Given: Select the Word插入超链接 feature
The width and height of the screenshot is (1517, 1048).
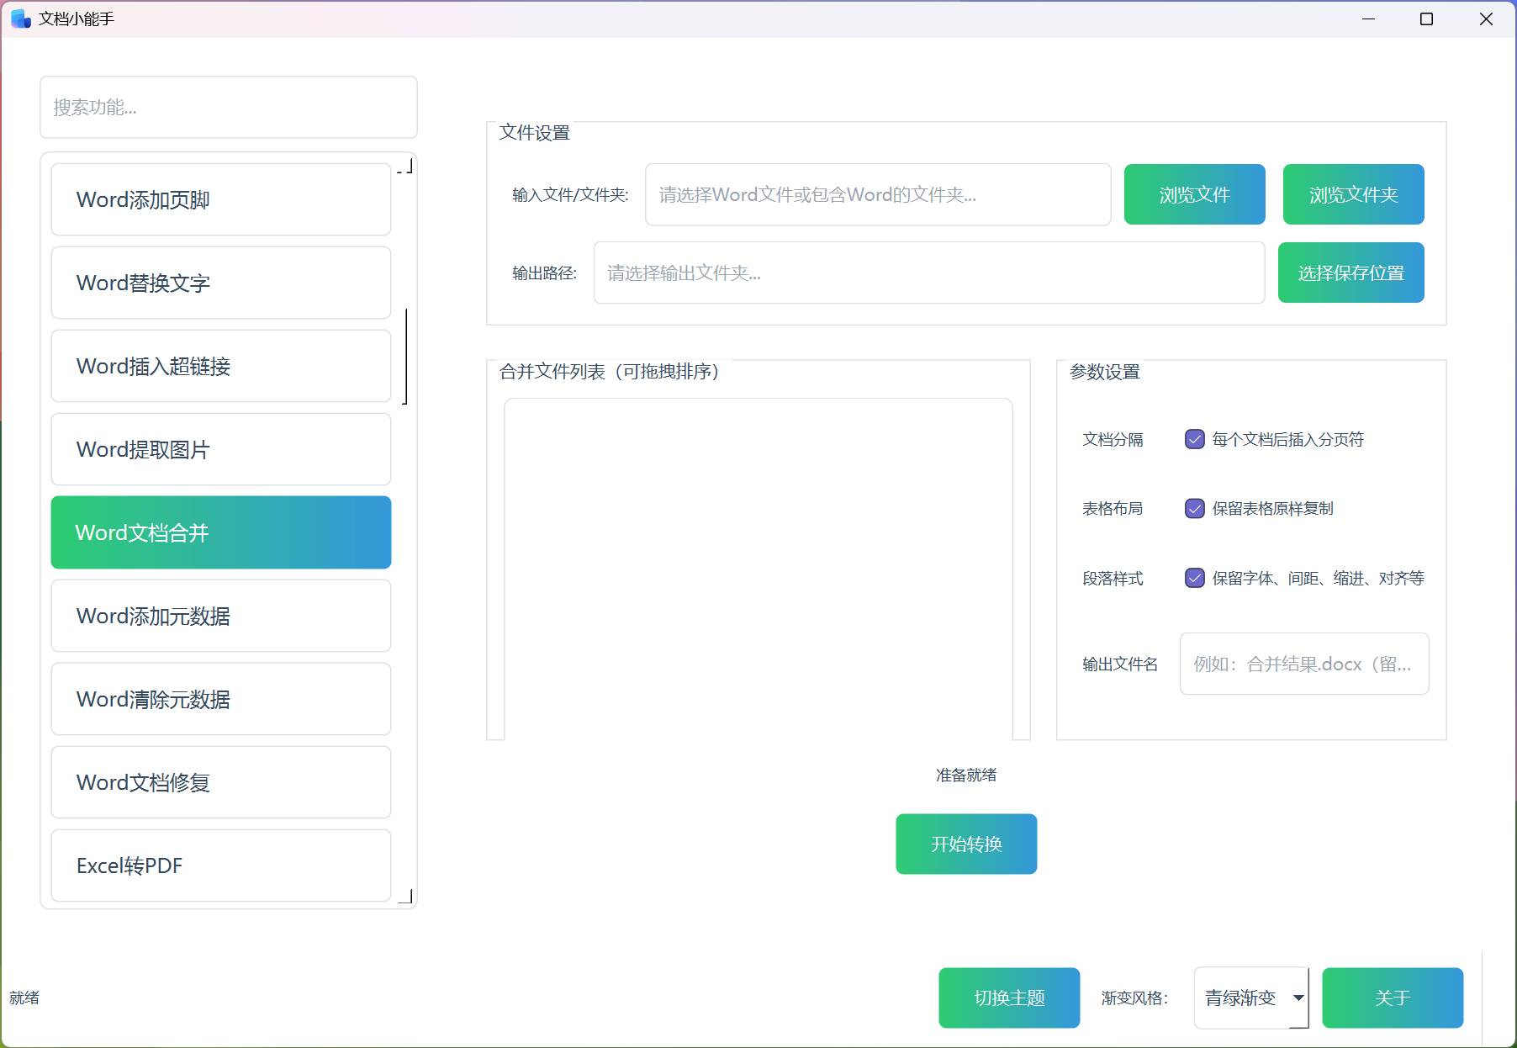Looking at the screenshot, I should (220, 366).
